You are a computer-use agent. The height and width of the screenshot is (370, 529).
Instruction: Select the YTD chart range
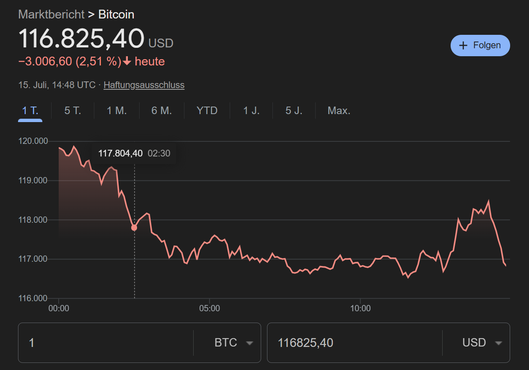coord(207,111)
